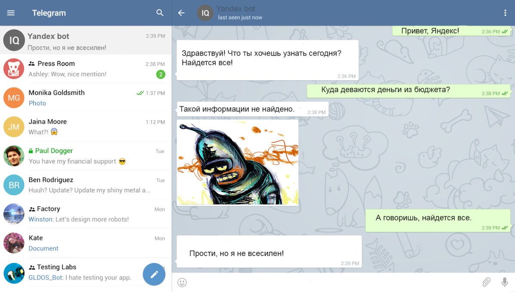This screenshot has width=515, height=292.
Task: Click the Yandex bot name in header
Action: tap(236, 9)
